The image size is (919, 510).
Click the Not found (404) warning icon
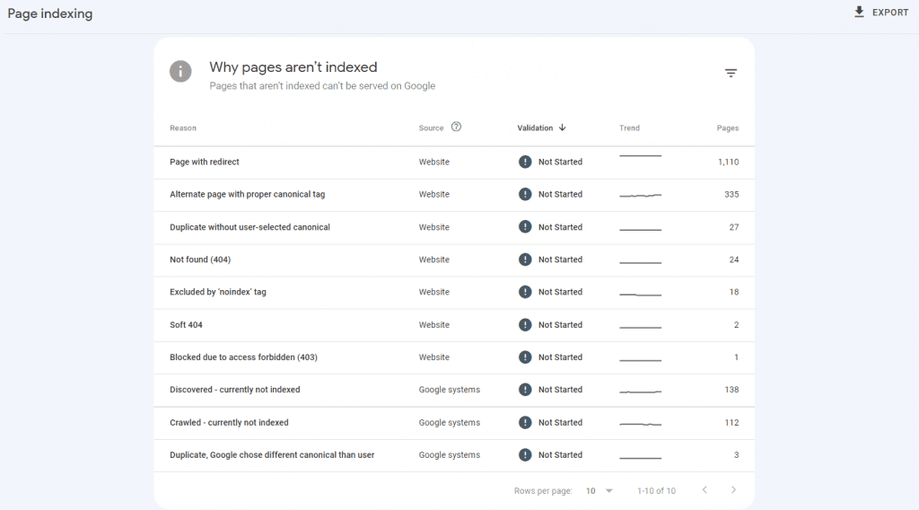click(x=525, y=259)
